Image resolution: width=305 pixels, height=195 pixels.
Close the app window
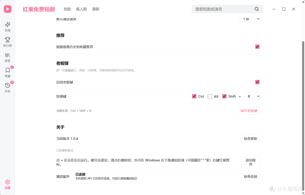click(294, 9)
